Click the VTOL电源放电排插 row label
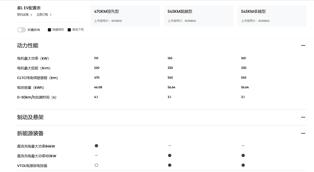The image size is (314, 172). click(x=32, y=166)
